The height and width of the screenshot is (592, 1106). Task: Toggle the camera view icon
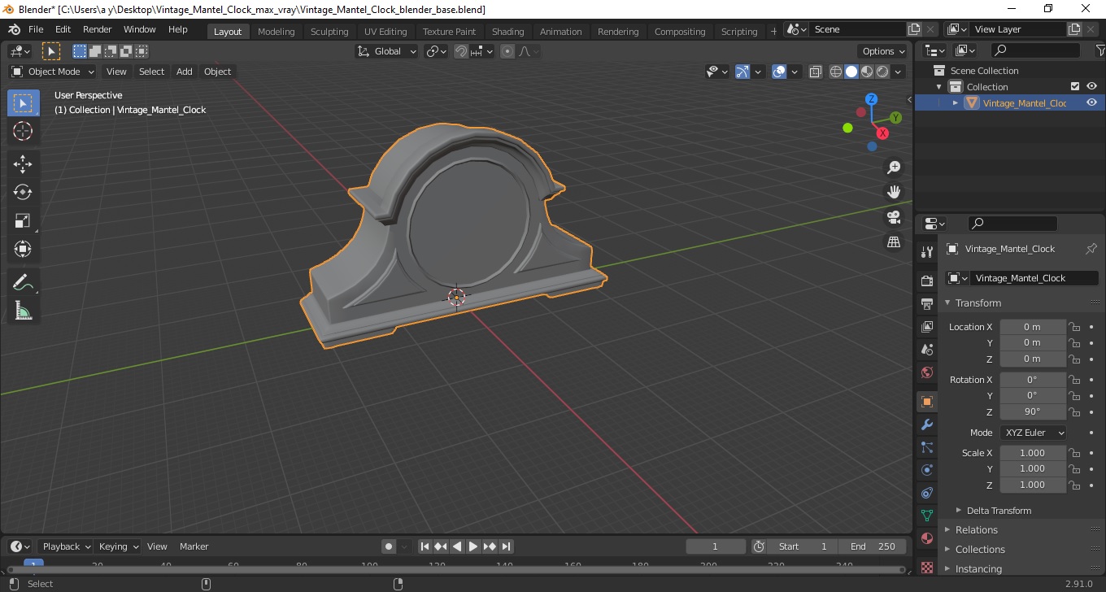(894, 217)
